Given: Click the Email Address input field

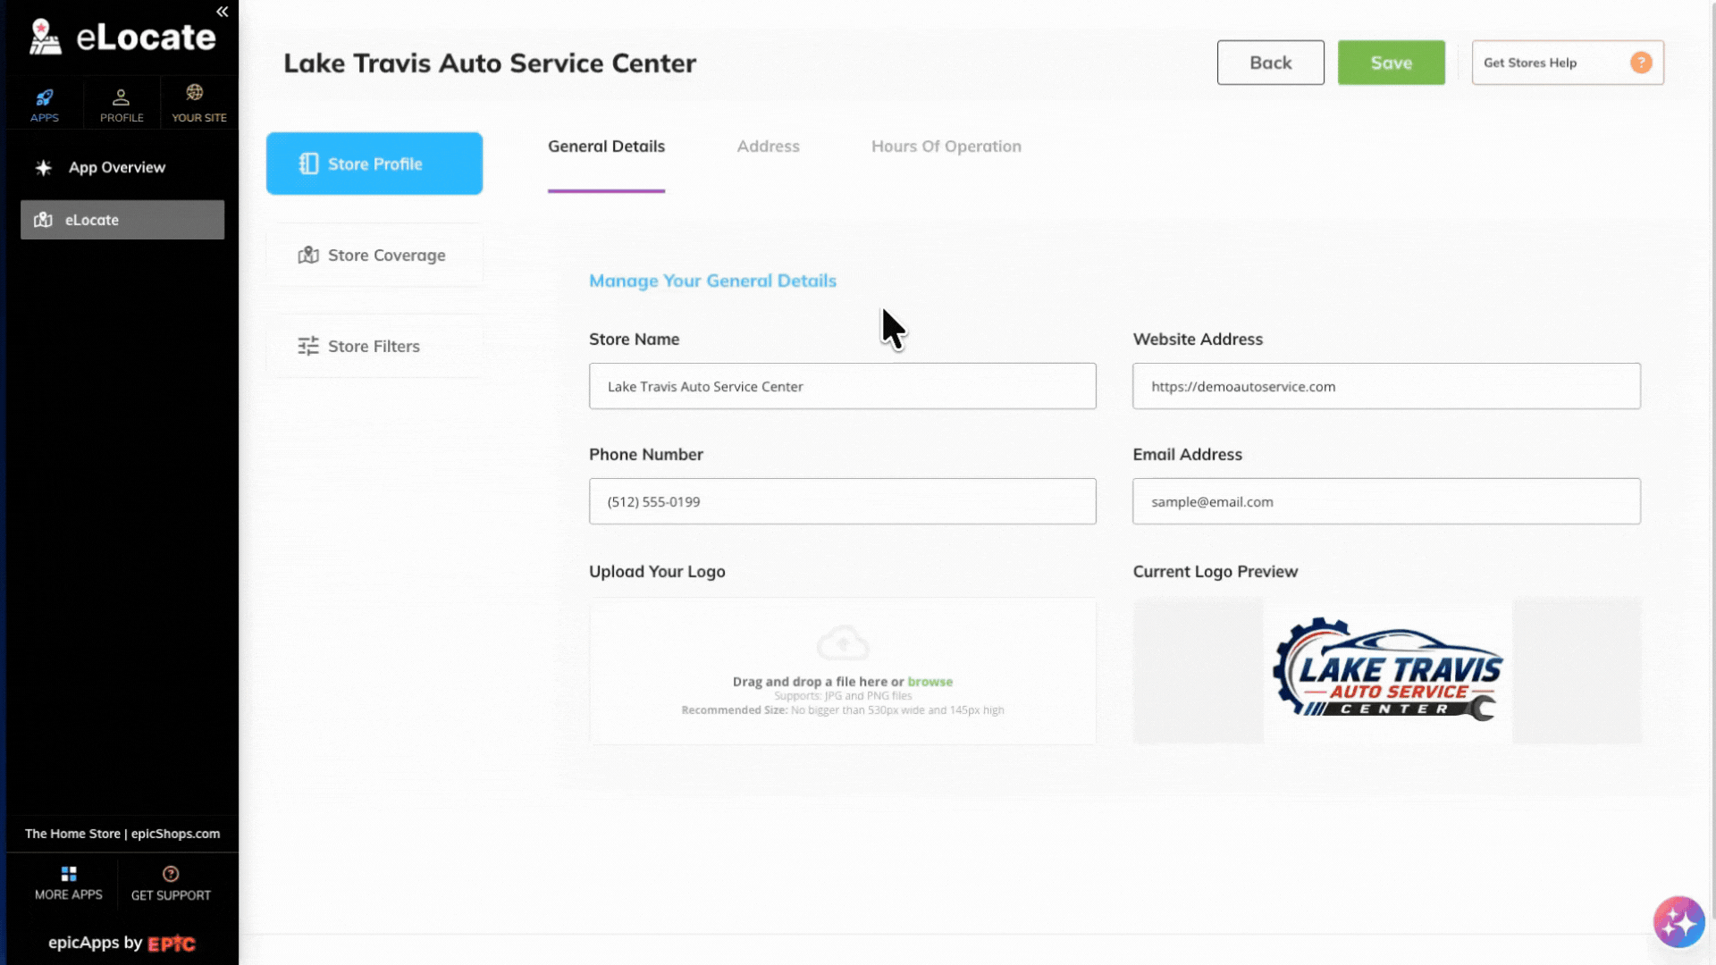Looking at the screenshot, I should (1386, 501).
